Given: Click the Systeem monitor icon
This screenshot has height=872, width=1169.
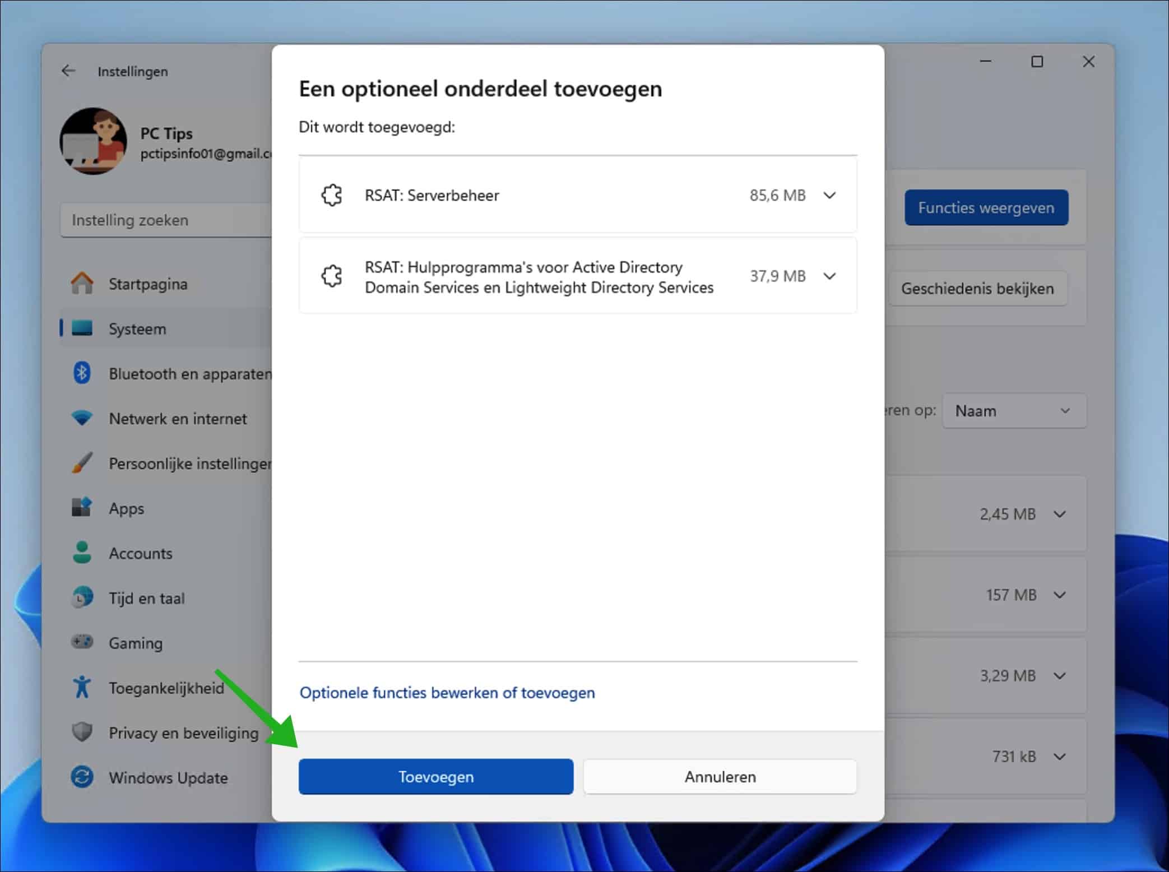Looking at the screenshot, I should coord(82,328).
